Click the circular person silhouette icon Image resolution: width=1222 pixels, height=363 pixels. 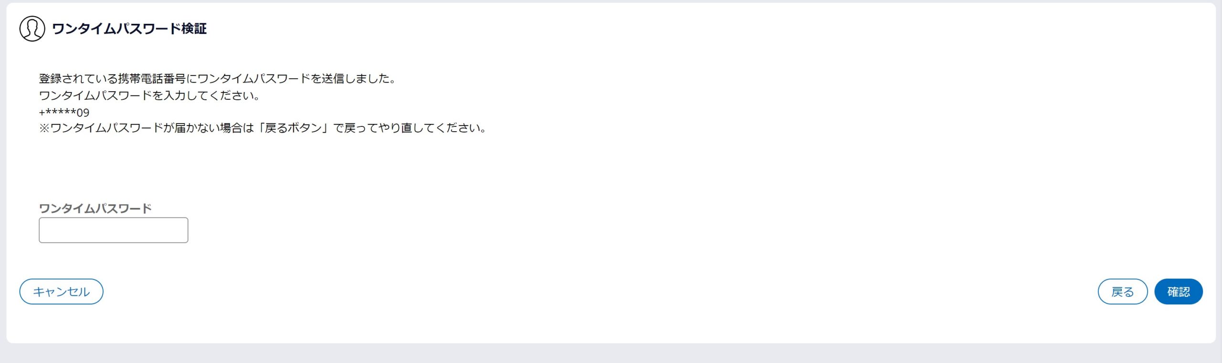click(x=32, y=29)
